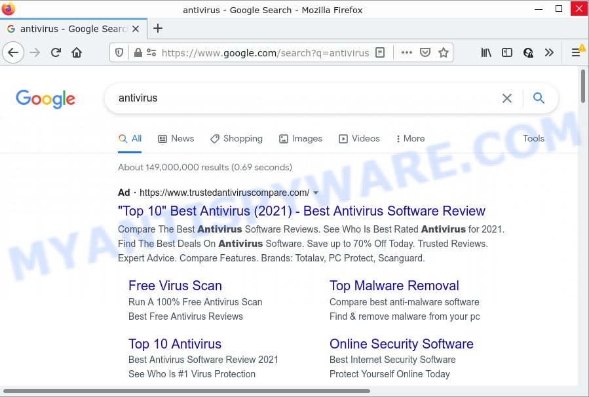Viewport: 589px width, 397px height.
Task: Click the Google logo
Action: (x=45, y=99)
